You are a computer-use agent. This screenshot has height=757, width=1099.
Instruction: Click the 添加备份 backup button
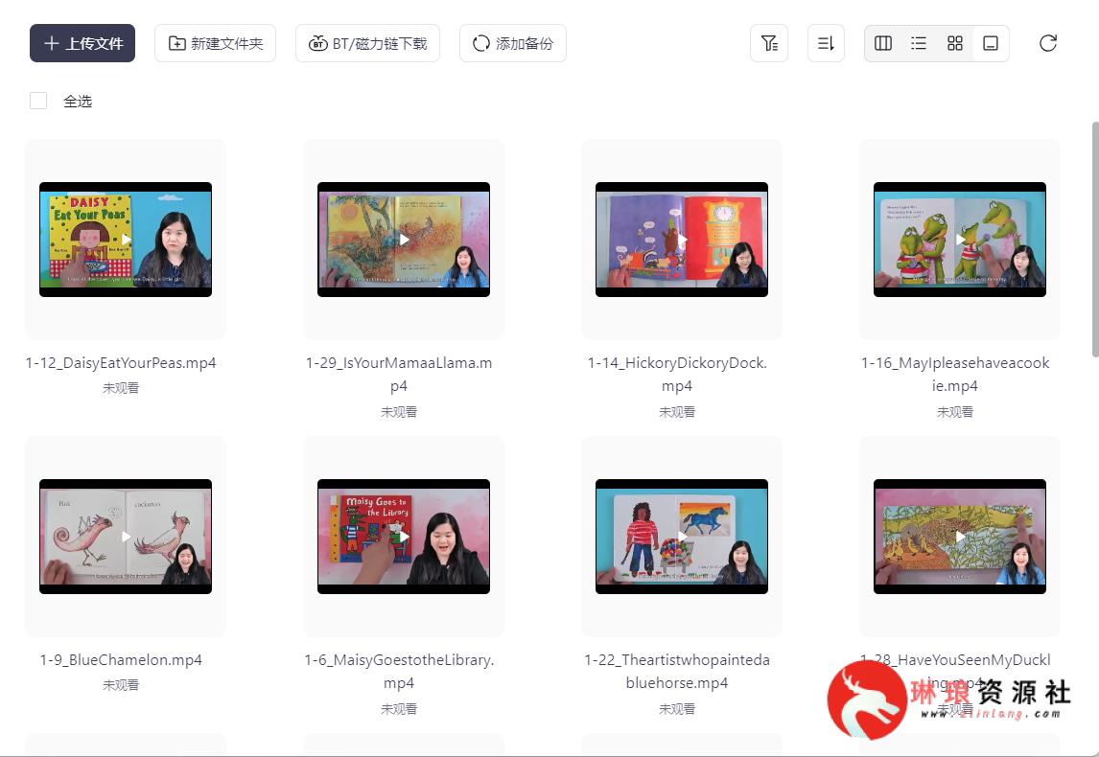click(x=512, y=43)
